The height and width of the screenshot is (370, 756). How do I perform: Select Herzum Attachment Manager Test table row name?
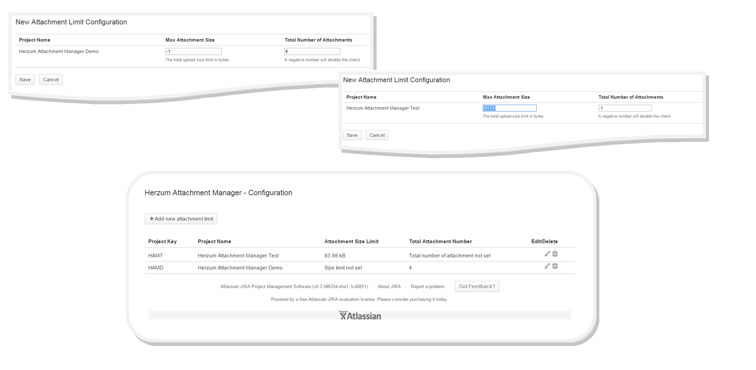pos(238,256)
